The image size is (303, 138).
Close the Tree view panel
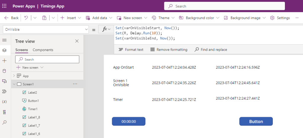point(77,41)
